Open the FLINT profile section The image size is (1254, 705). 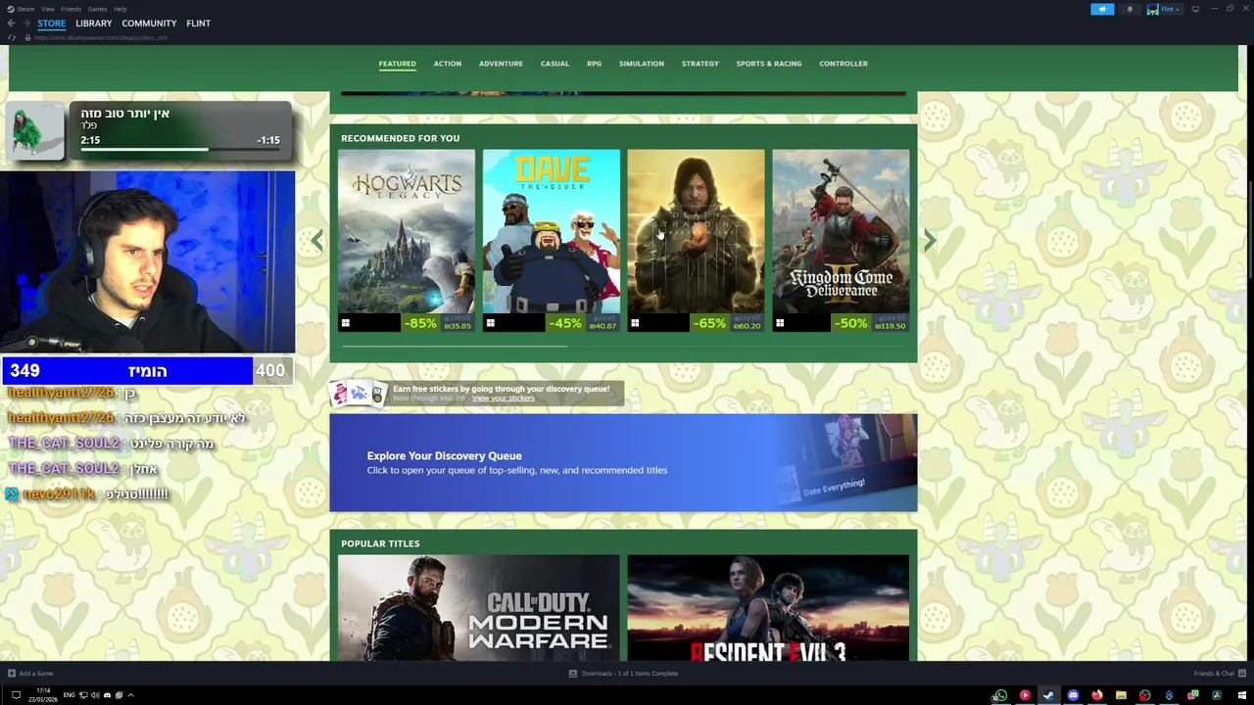(198, 23)
